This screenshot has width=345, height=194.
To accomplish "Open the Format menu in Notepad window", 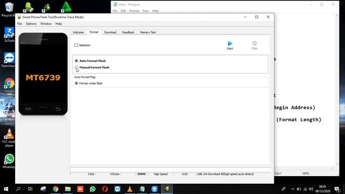I will [x=134, y=11].
